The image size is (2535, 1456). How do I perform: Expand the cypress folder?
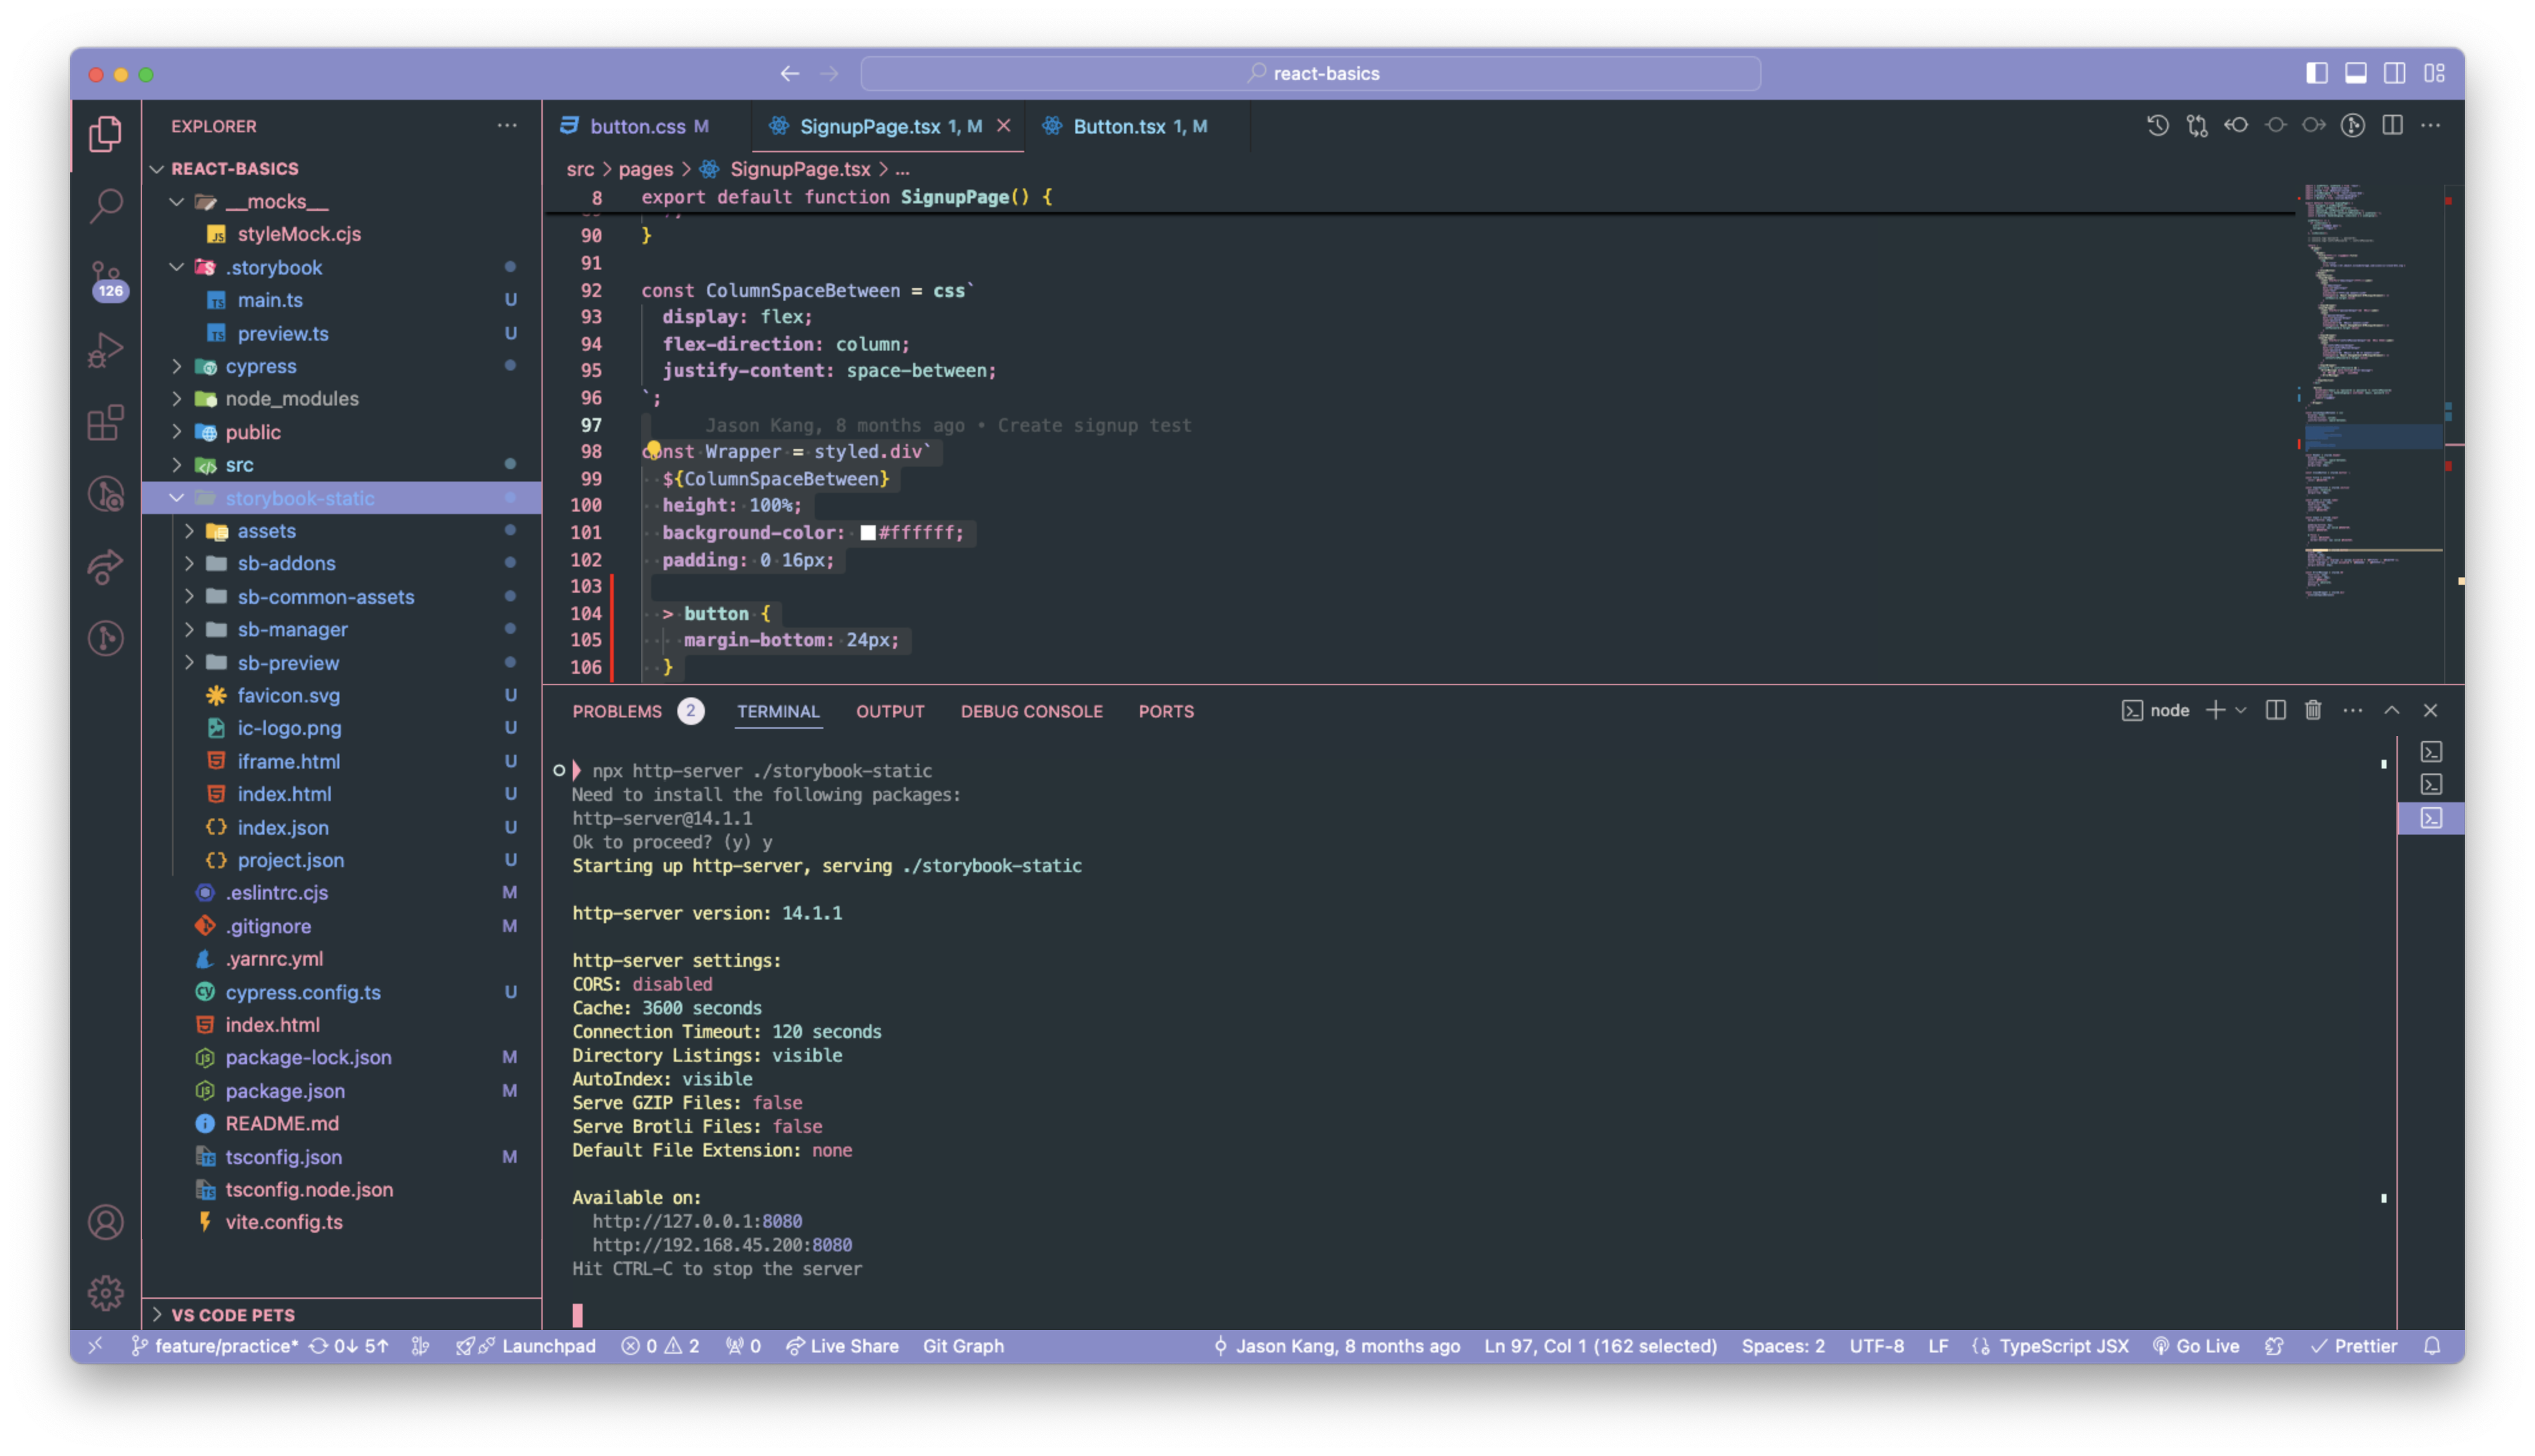[177, 366]
